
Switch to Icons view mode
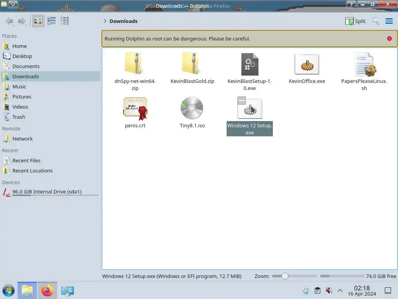click(x=38, y=21)
